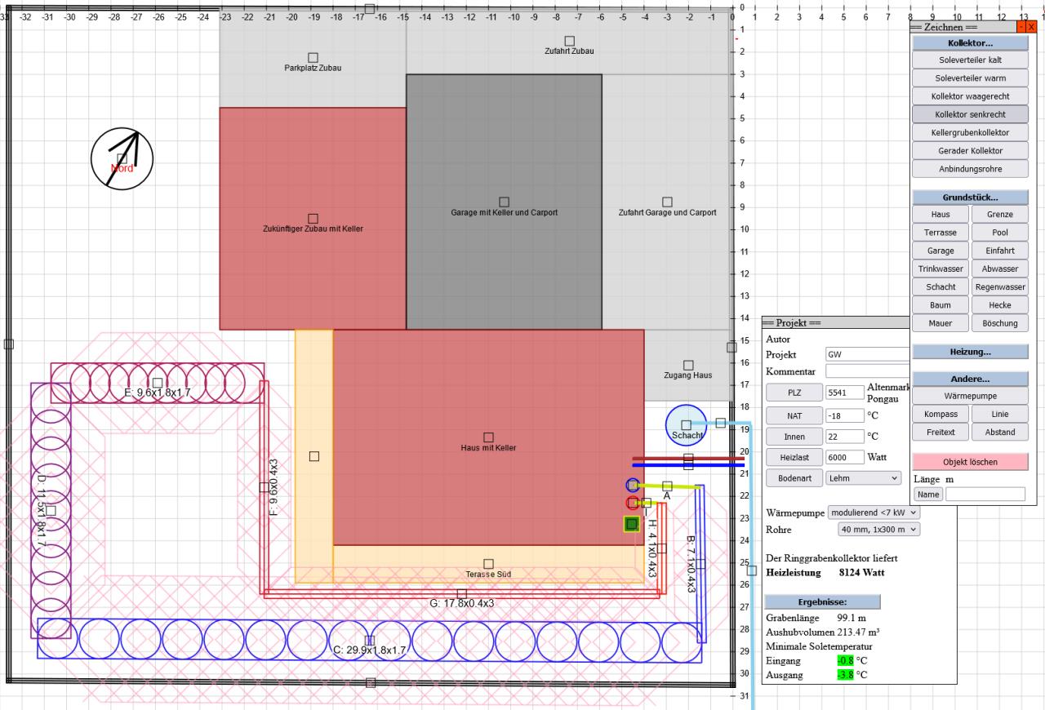Select handle of trench B: 7.1x0.4x3
Viewport: 1045px width, 710px height.
(x=700, y=564)
